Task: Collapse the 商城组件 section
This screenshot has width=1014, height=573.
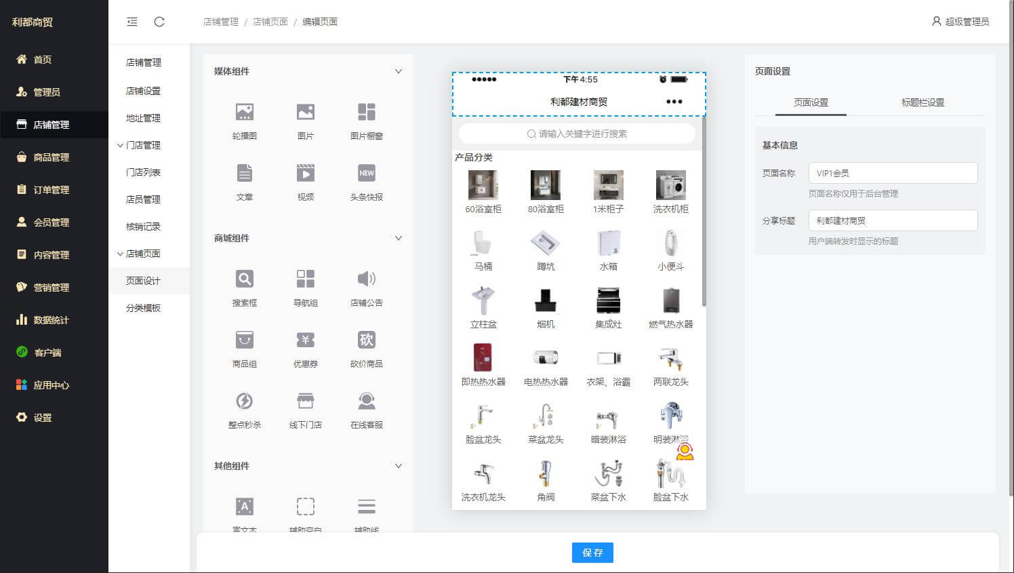Action: (x=399, y=238)
